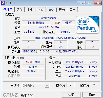This screenshot has width=103, height=98.
Task: Click the Celeron G530 @ 2.40GHz specification
Action: 60,38
